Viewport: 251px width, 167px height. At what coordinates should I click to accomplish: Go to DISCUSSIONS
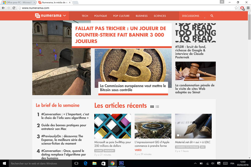pos(191,16)
